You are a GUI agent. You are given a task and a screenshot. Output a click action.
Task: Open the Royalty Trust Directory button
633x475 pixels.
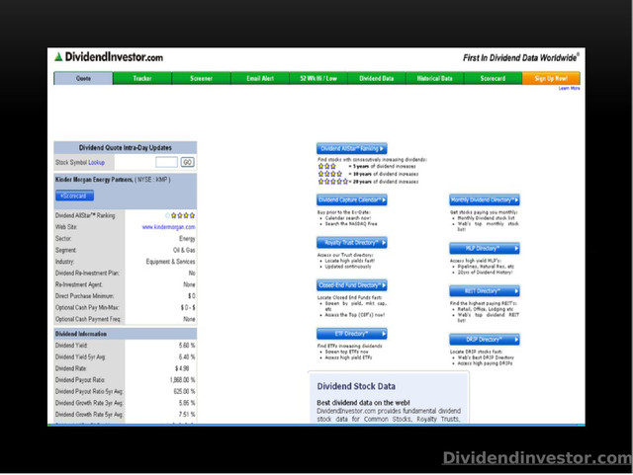pyautogui.click(x=352, y=242)
